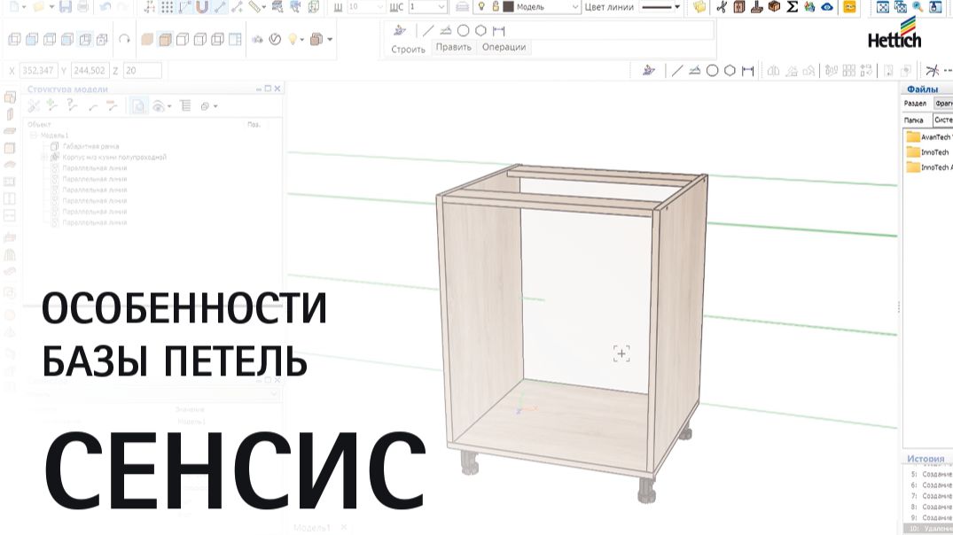Screen dimensions: 953x535
Task: Click the wardrobe cabinet icon in the top toolbar
Action: pos(739,7)
